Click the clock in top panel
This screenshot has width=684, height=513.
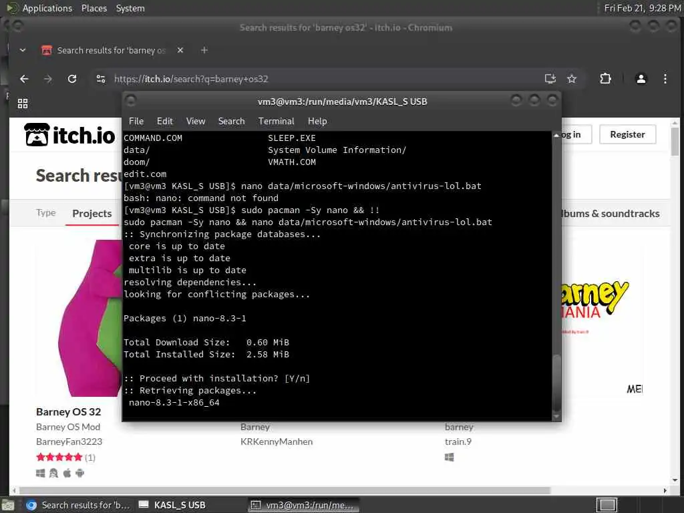click(x=642, y=8)
